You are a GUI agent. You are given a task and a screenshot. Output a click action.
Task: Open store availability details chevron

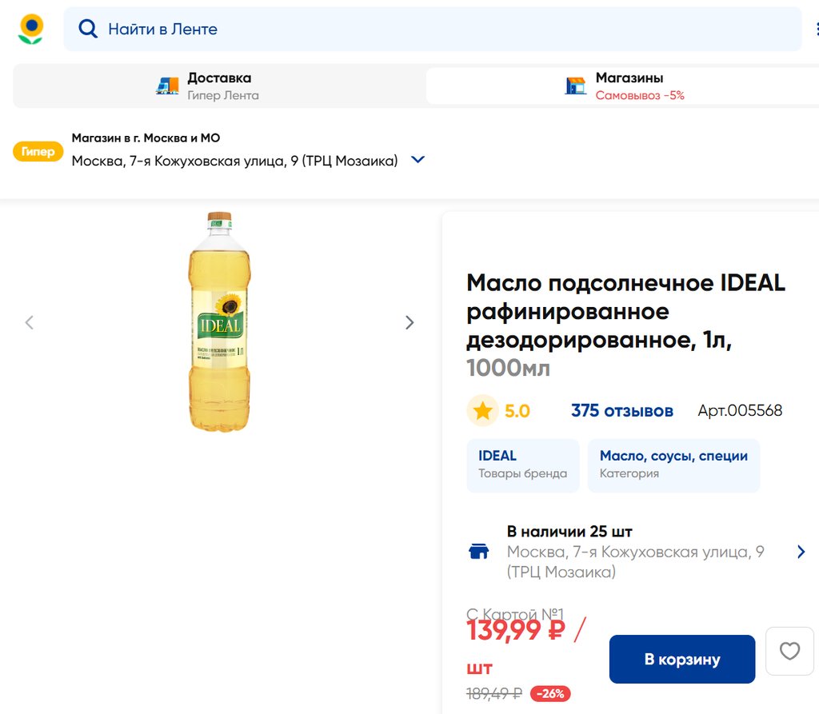point(801,552)
